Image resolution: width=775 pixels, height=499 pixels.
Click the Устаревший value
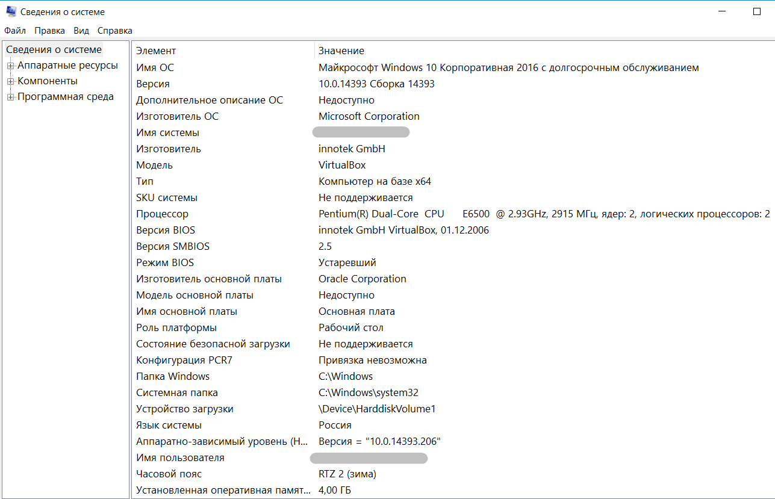(x=347, y=262)
